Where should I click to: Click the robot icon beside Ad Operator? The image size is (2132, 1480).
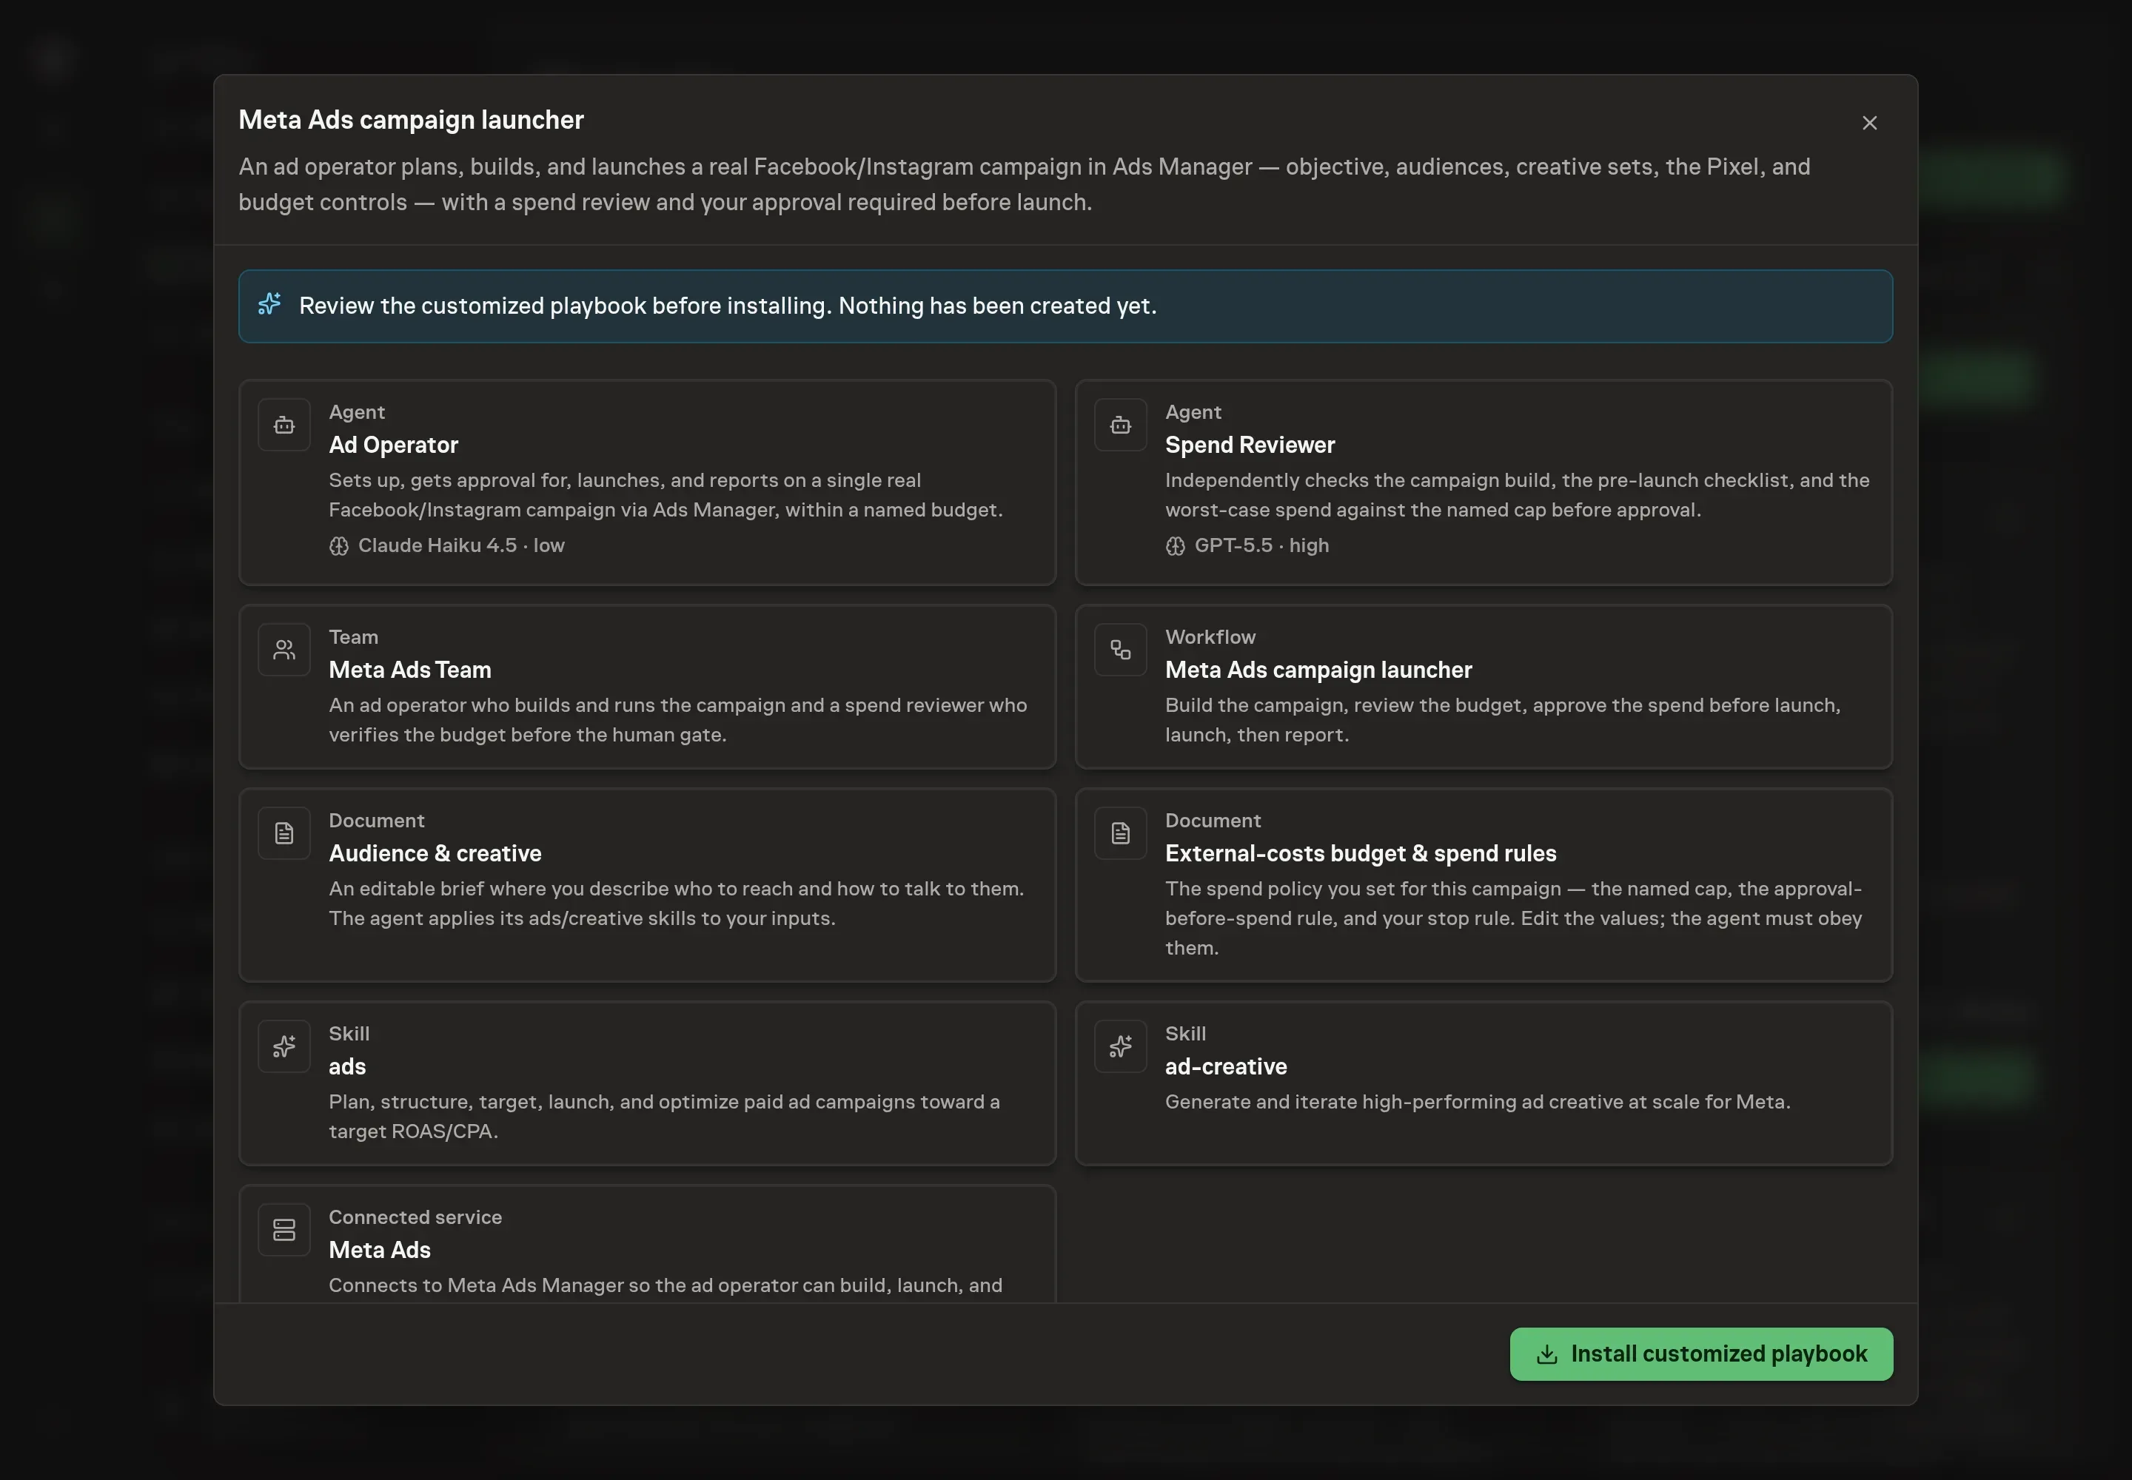click(284, 425)
